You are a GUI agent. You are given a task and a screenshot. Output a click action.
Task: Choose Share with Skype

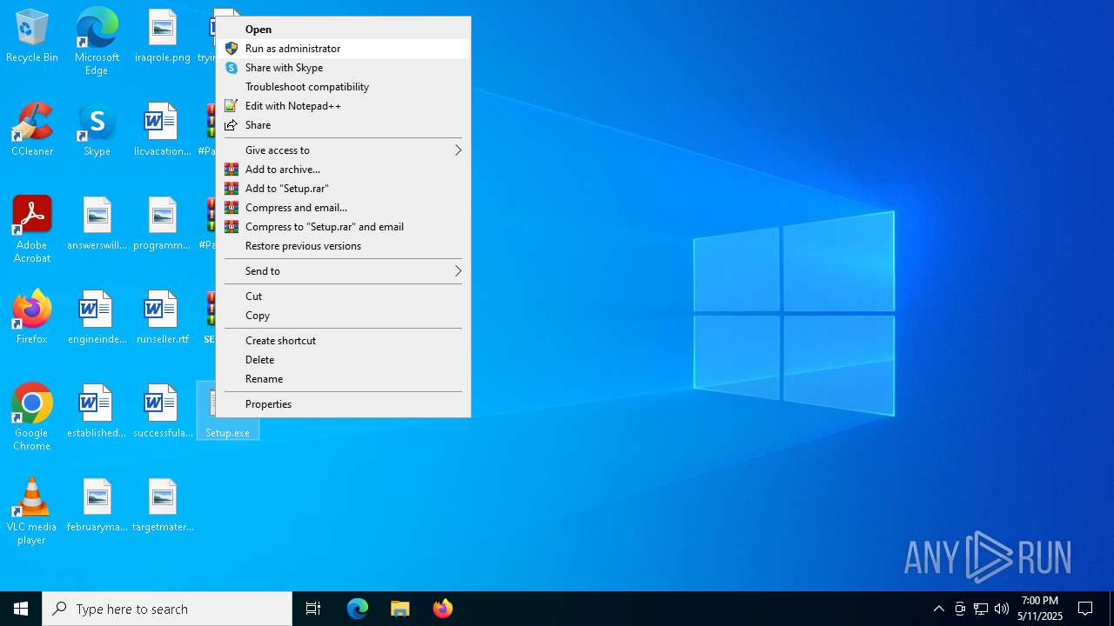pos(343,68)
